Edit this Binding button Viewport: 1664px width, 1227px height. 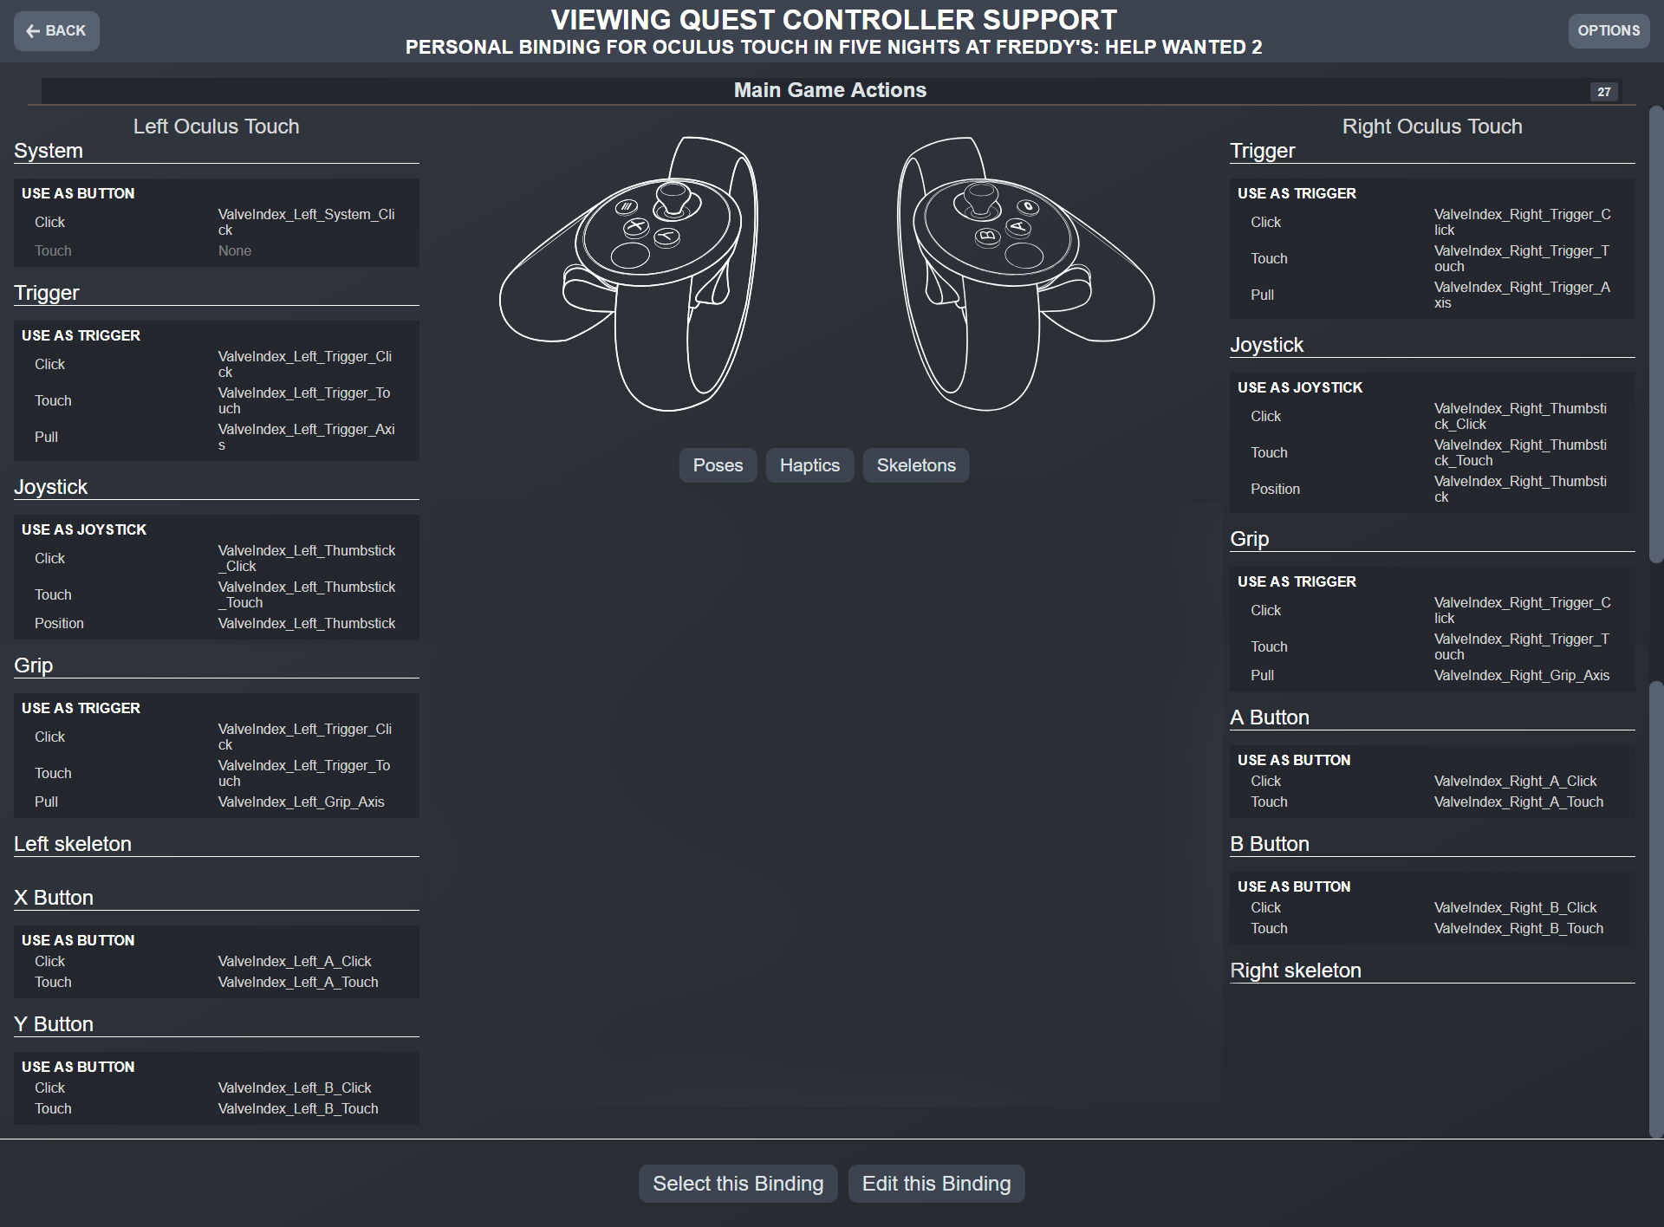click(935, 1183)
